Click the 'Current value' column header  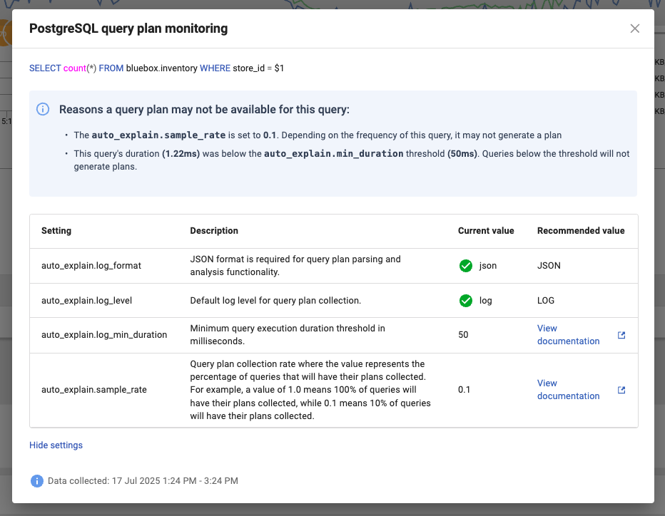coord(486,231)
